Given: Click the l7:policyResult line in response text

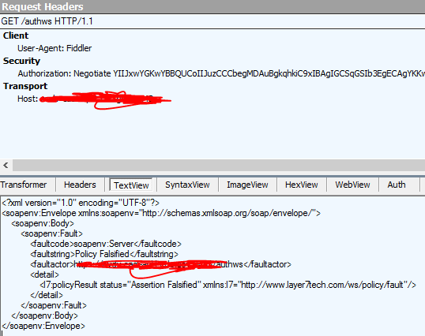Looking at the screenshot, I should click(228, 285).
